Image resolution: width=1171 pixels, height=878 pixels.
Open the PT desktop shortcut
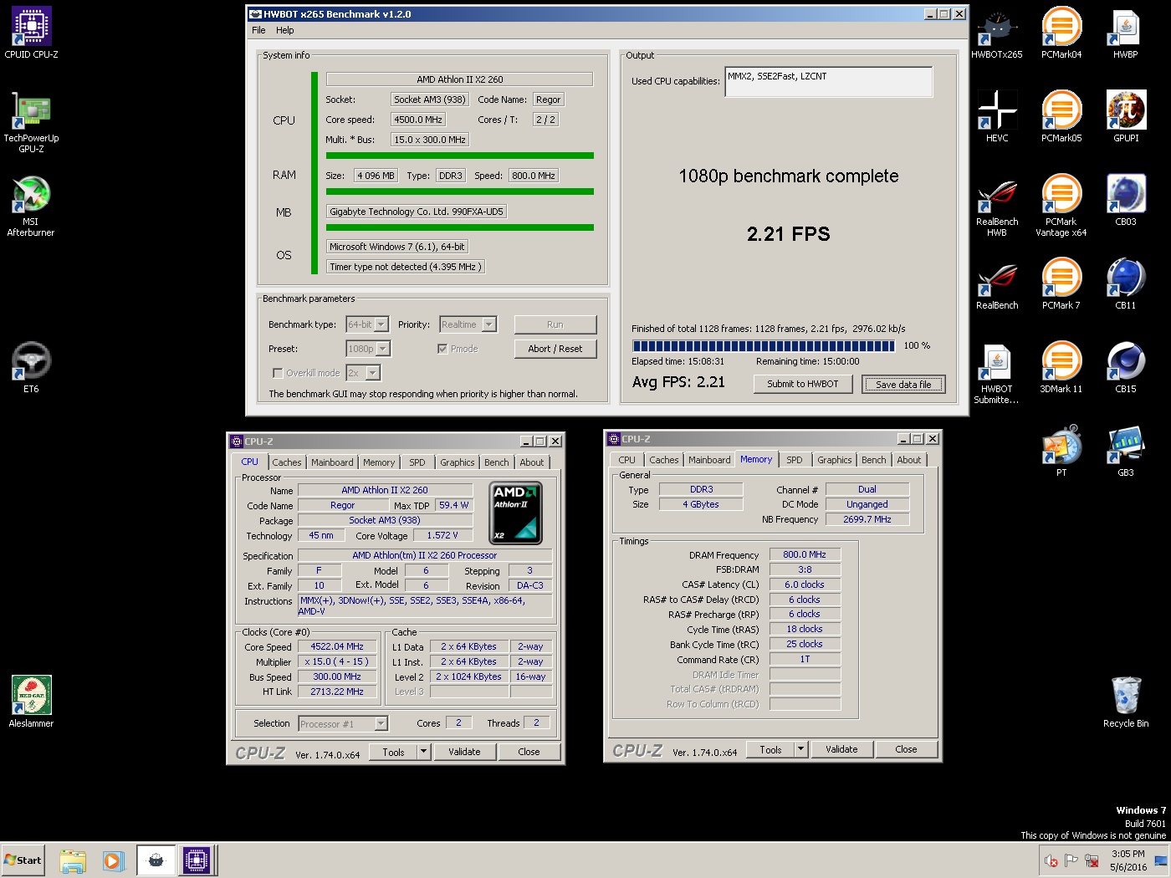pyautogui.click(x=1061, y=451)
